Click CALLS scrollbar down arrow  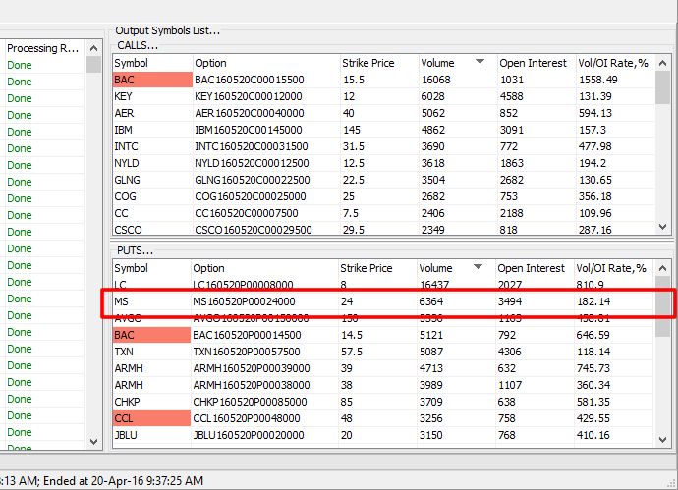click(x=662, y=227)
